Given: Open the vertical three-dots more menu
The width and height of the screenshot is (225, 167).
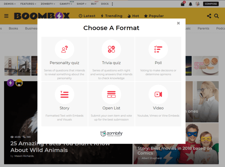Looking at the screenshot, I should coord(112,4).
